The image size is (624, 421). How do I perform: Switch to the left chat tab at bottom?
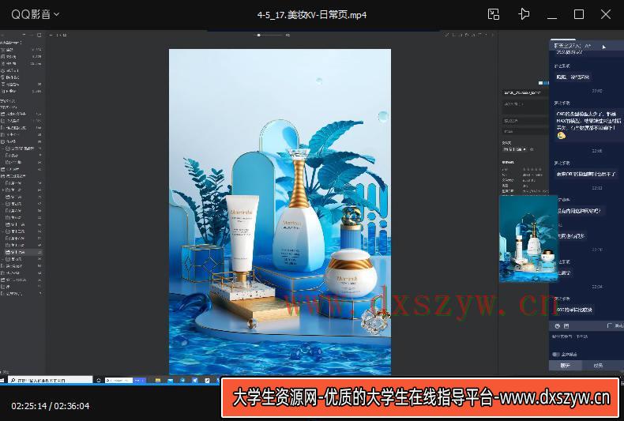click(565, 365)
